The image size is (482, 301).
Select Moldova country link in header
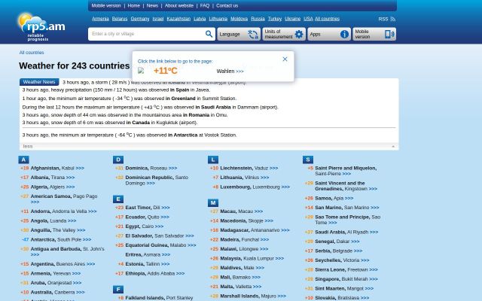(x=239, y=19)
